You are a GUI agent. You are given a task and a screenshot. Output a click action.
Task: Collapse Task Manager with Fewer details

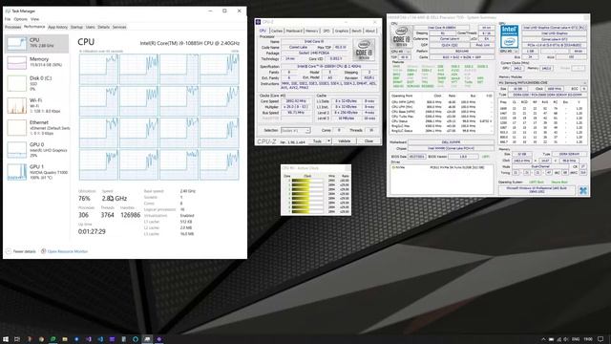21,251
